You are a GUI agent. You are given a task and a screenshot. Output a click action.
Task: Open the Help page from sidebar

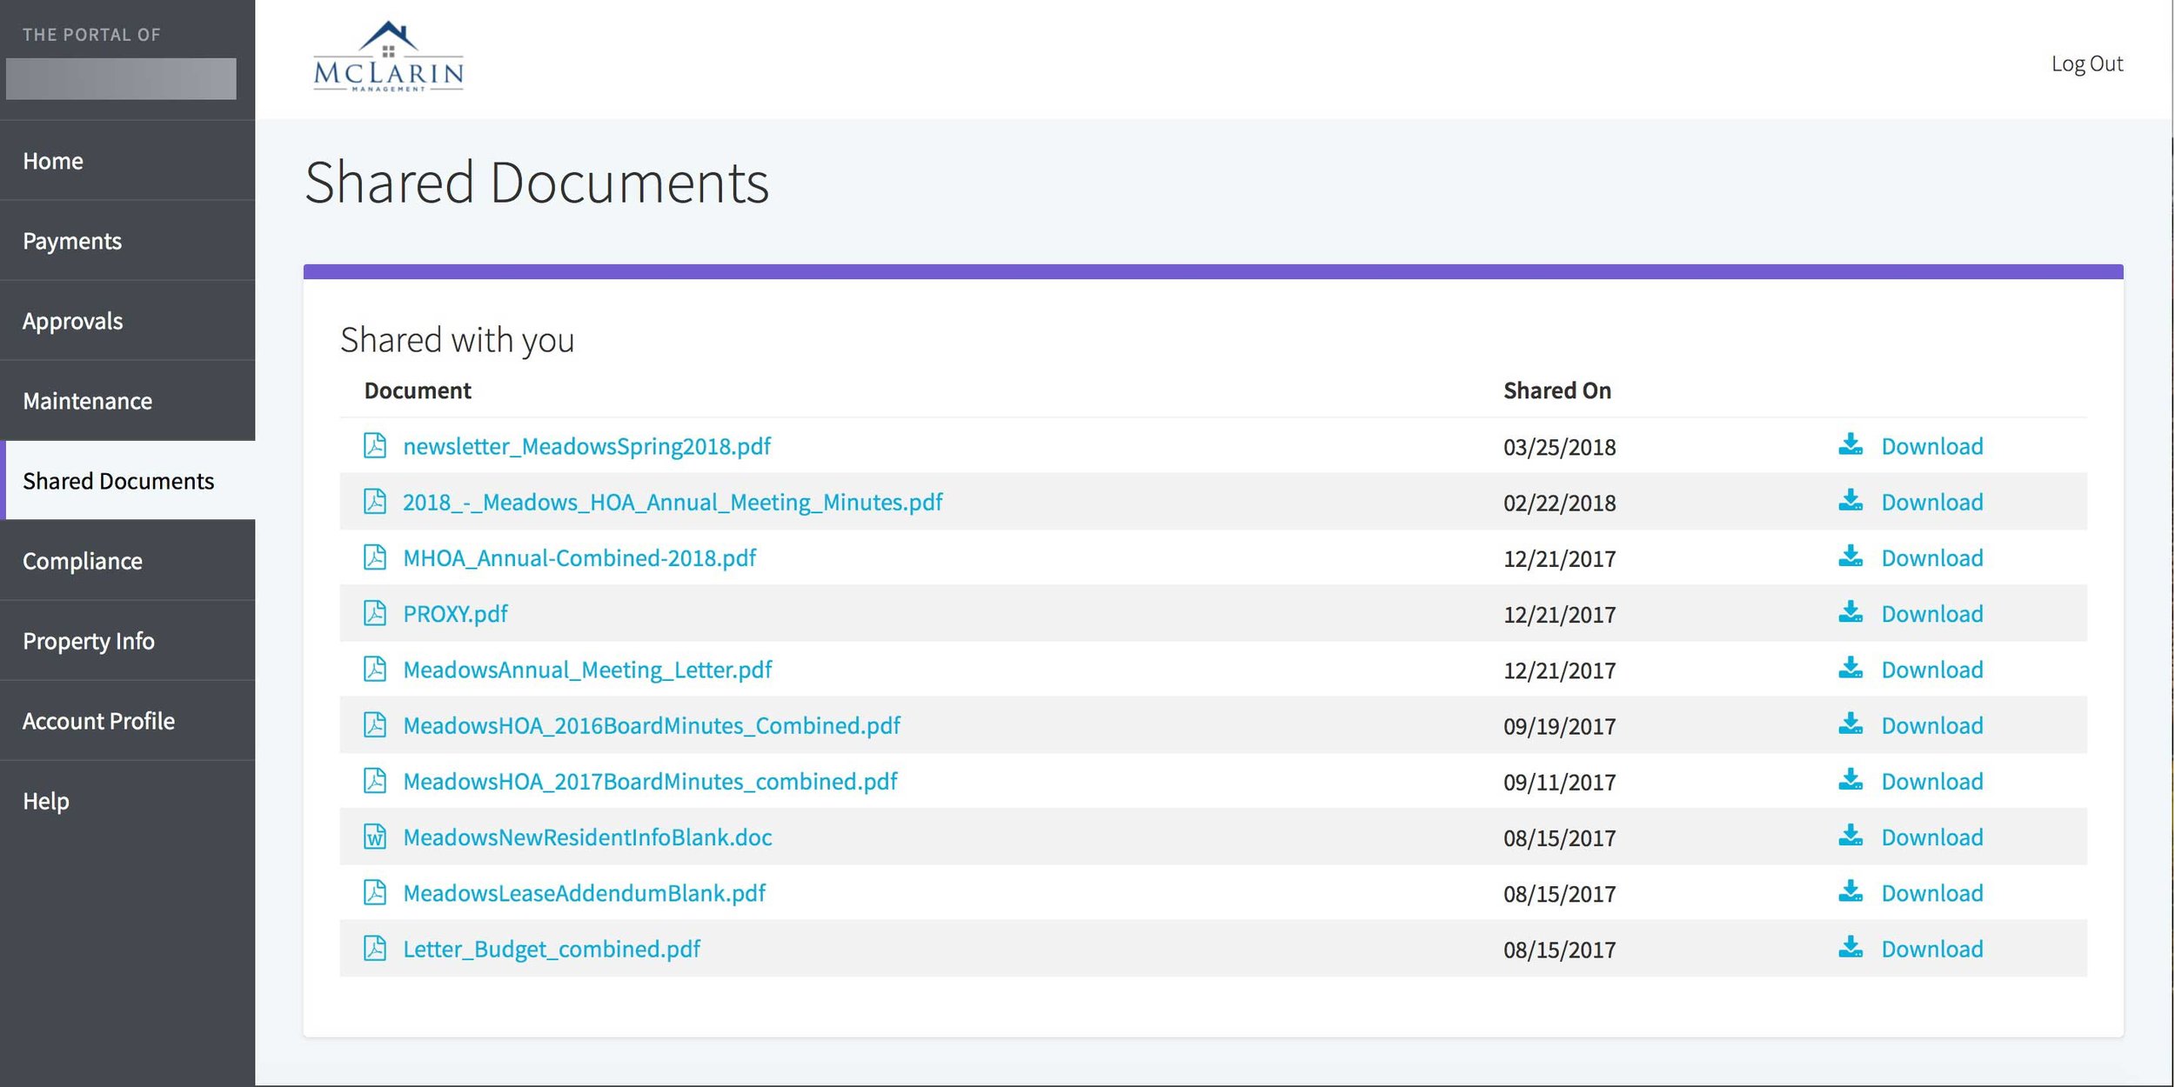coord(46,801)
